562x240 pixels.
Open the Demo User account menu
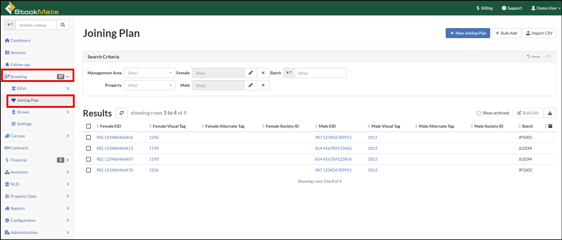546,8
